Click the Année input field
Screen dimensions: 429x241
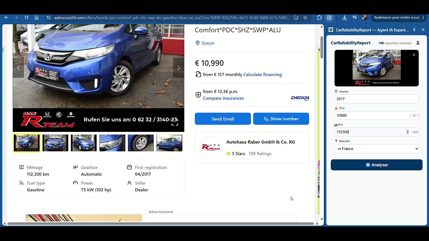(x=376, y=99)
